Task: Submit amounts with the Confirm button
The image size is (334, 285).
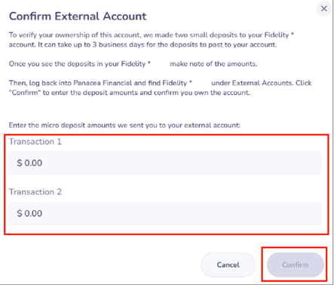Action: point(295,265)
